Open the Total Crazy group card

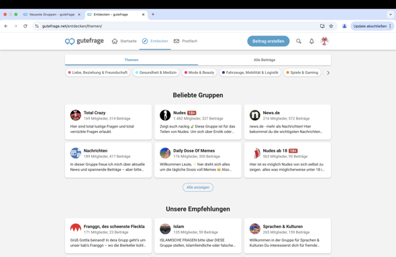(x=108, y=122)
